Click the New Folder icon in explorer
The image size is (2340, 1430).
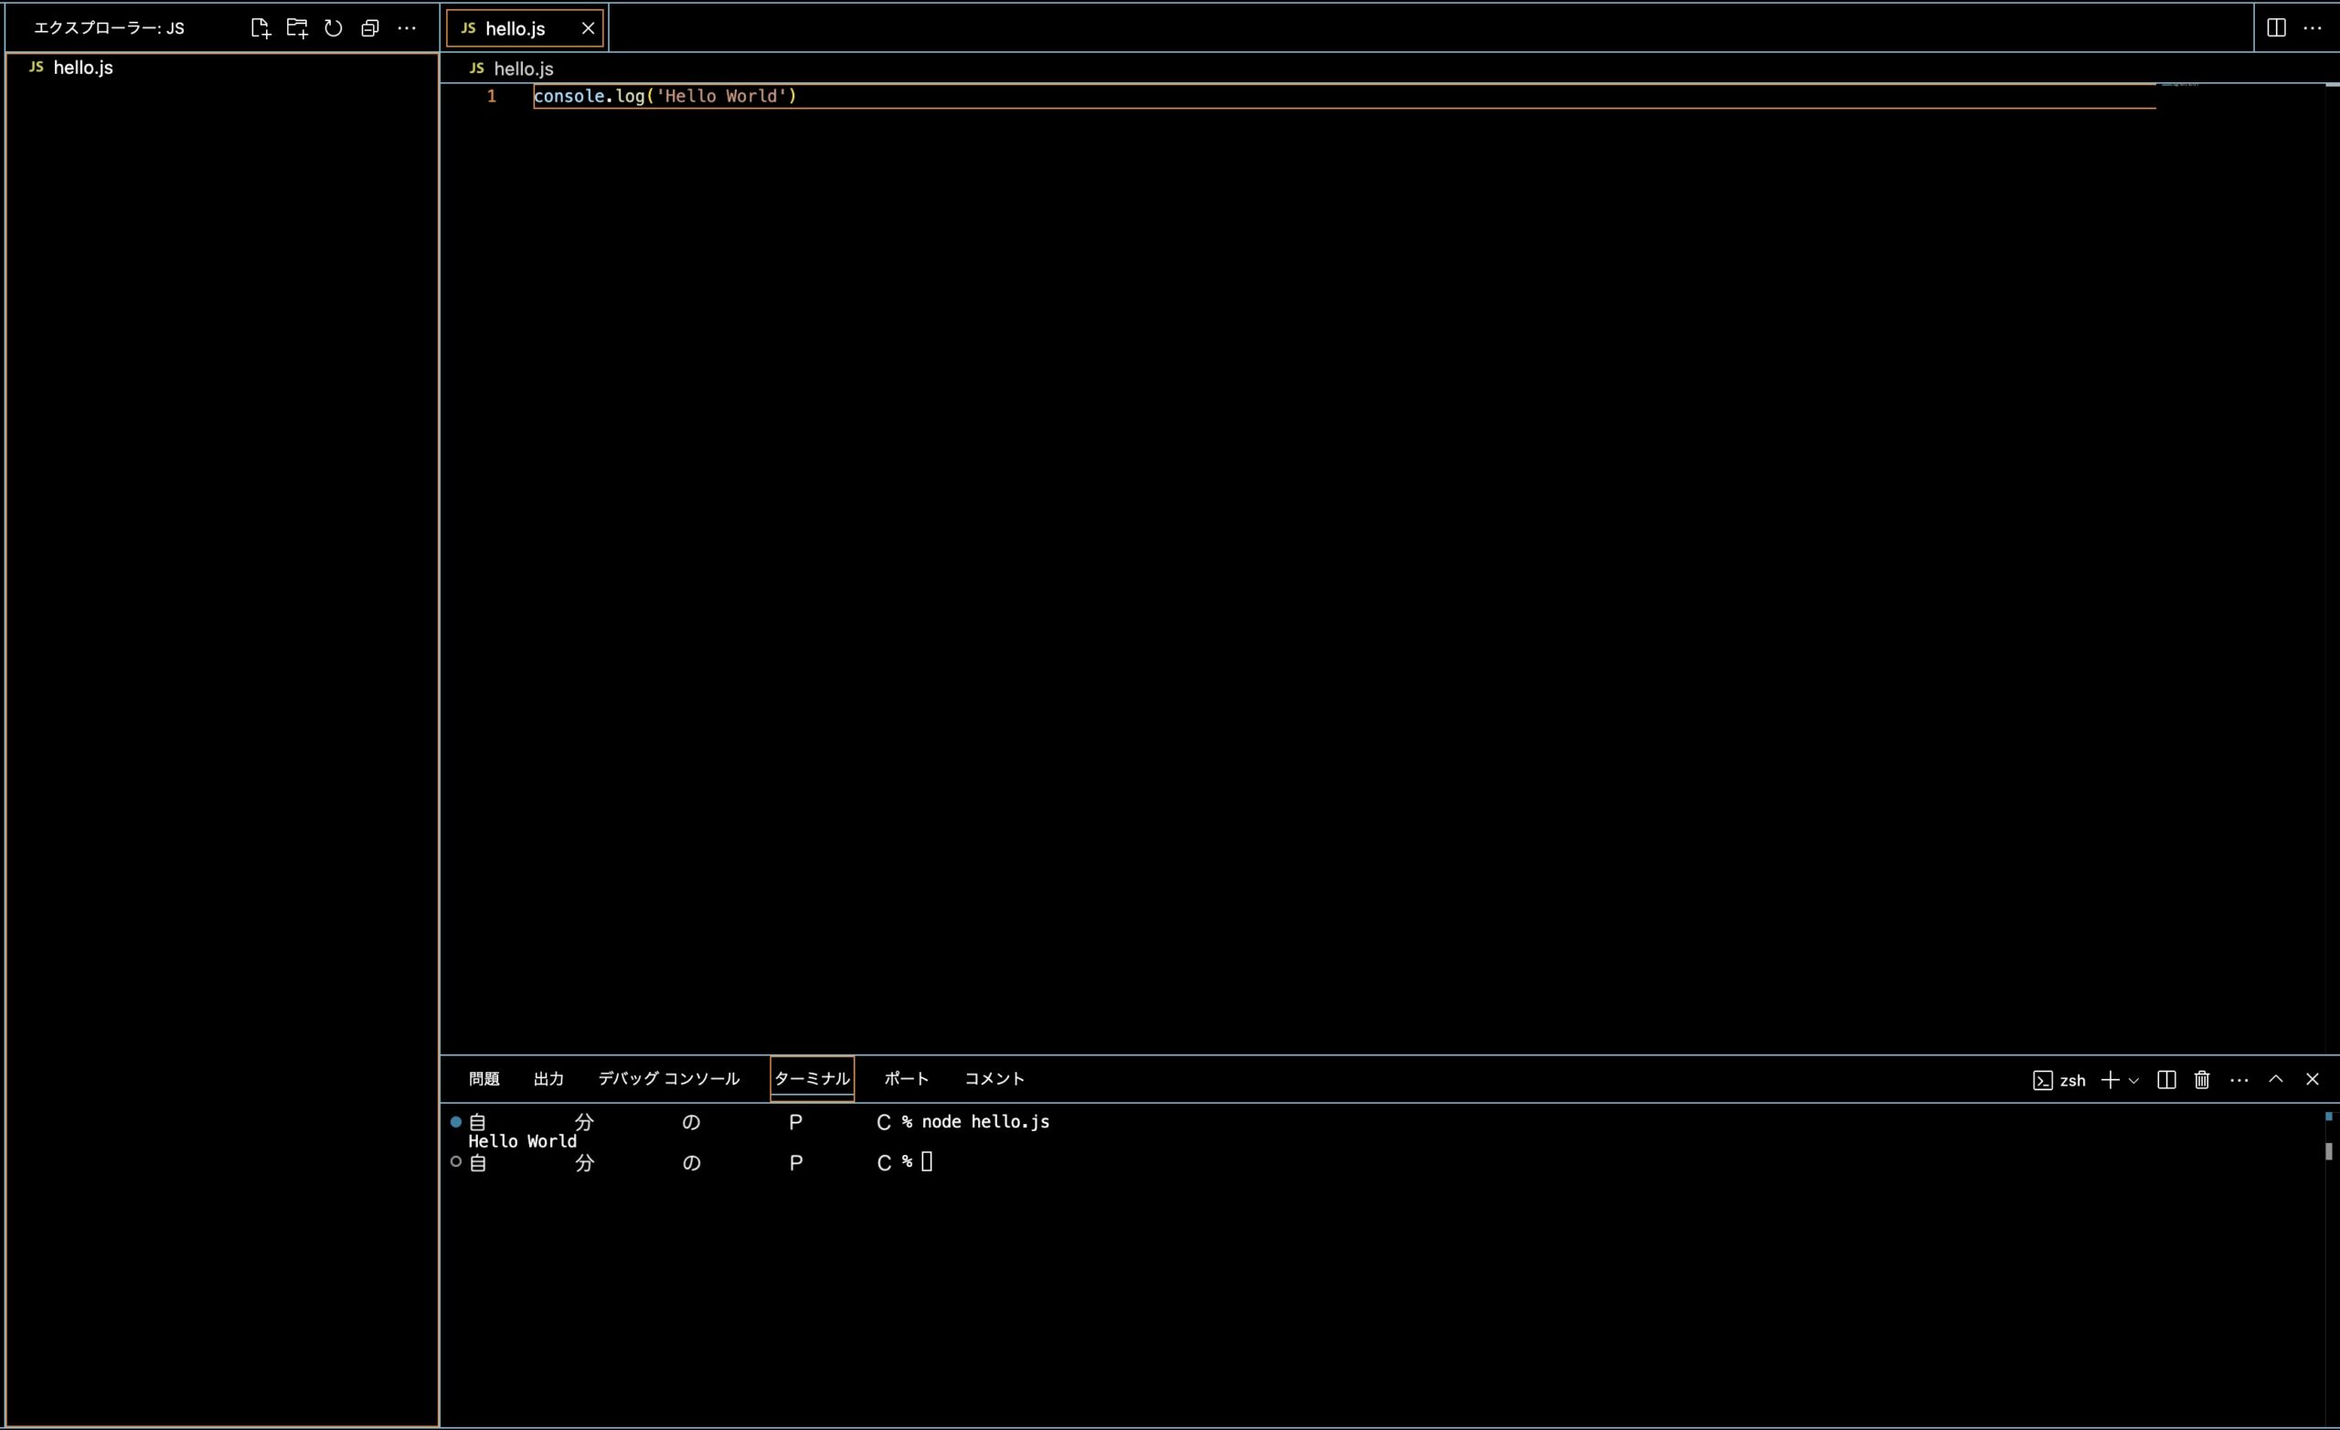(x=297, y=28)
